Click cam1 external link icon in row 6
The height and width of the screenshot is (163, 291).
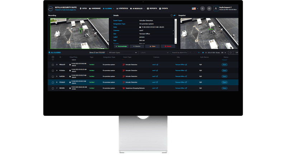157,82
